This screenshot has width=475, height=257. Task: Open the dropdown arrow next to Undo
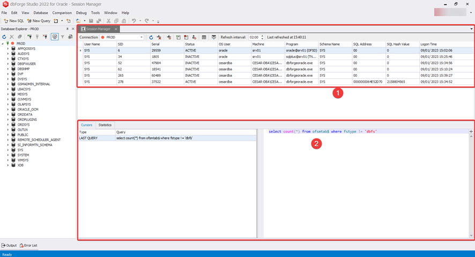click(x=140, y=21)
